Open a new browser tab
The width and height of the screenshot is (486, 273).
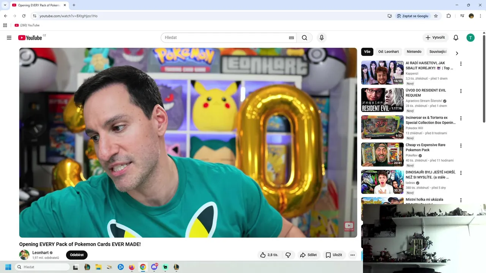[x=74, y=5]
